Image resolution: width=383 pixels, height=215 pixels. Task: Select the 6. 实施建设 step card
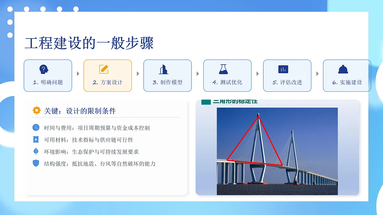tap(347, 76)
